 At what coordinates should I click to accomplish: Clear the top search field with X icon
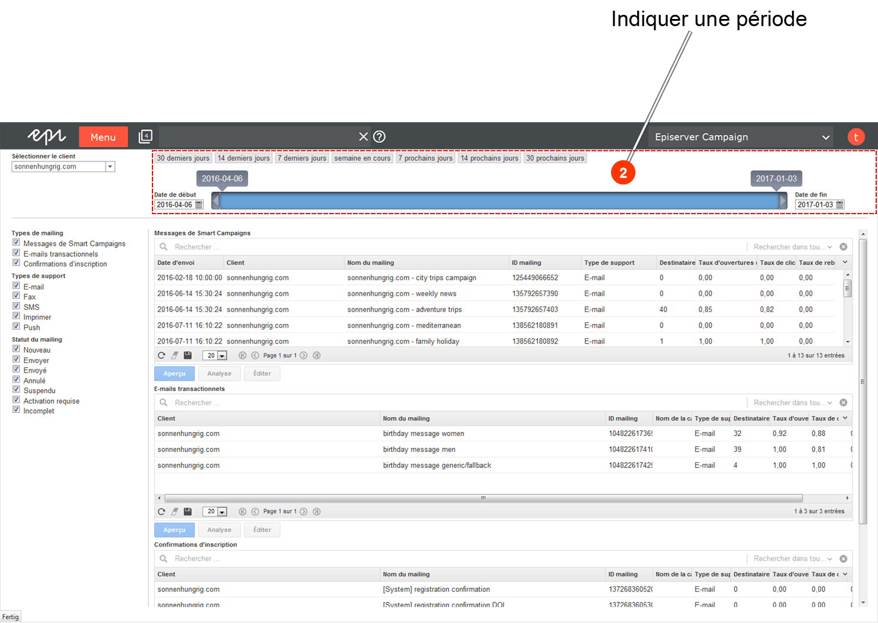[x=364, y=136]
